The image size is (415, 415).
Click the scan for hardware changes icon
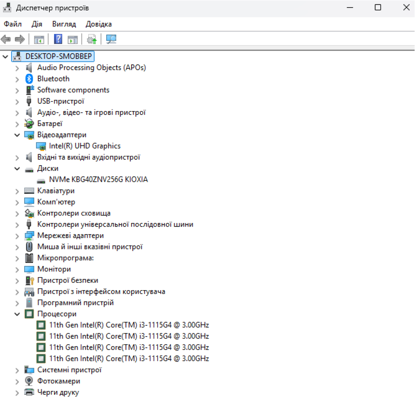click(x=111, y=39)
